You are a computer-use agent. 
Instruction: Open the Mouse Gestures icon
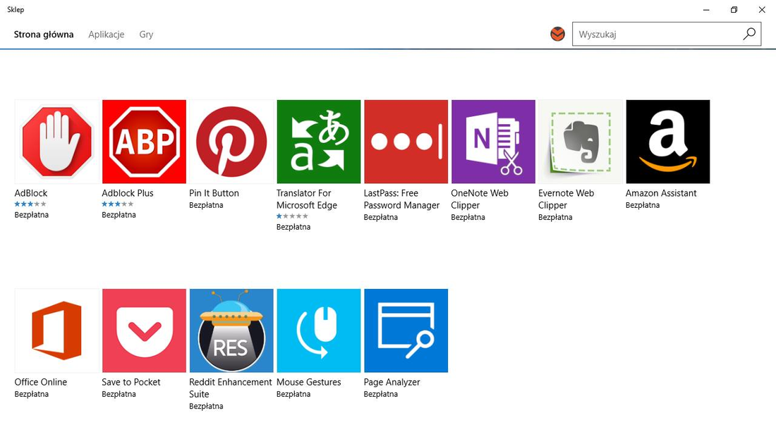click(x=319, y=330)
